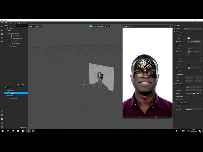
Task: Click the pause icon in left toolbar
Action: click(x=2, y=34)
